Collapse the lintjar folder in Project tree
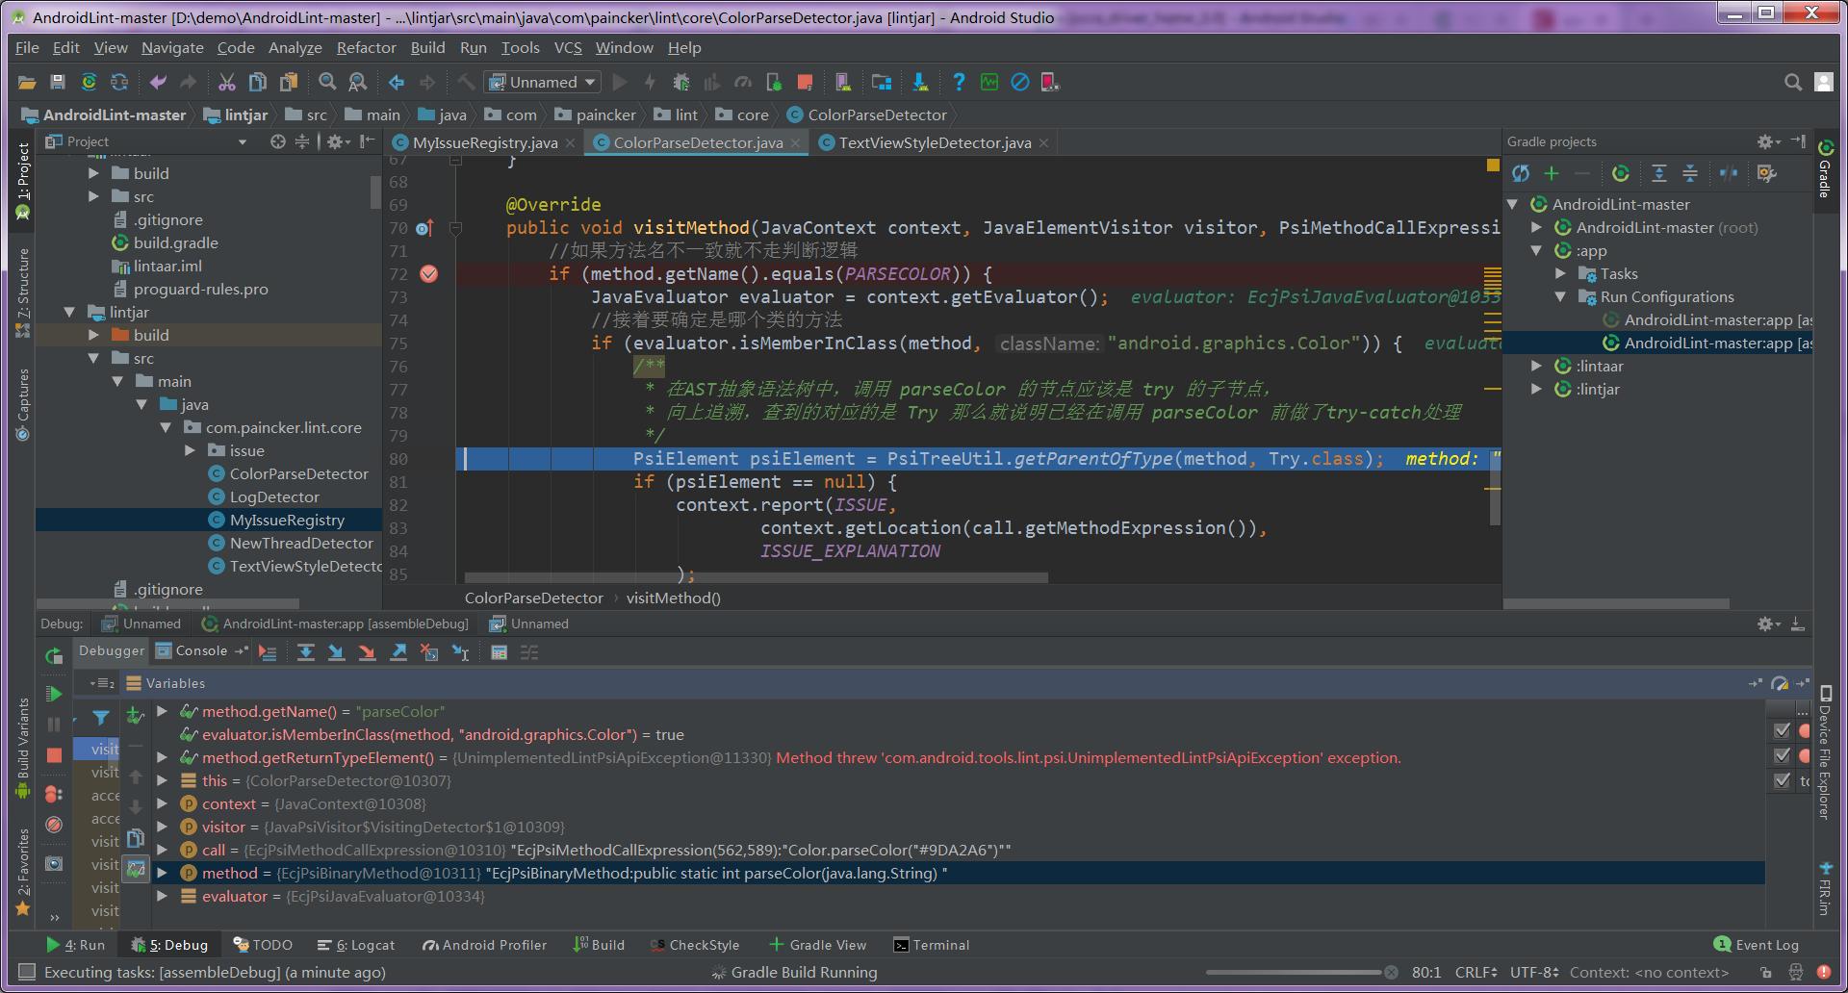Screen dimensions: 1848x993 [x=69, y=313]
